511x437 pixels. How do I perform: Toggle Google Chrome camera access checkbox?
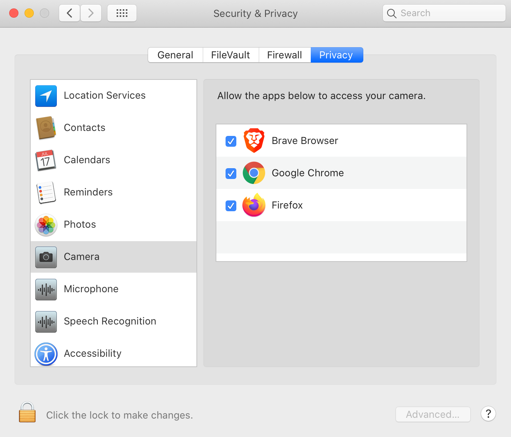231,174
